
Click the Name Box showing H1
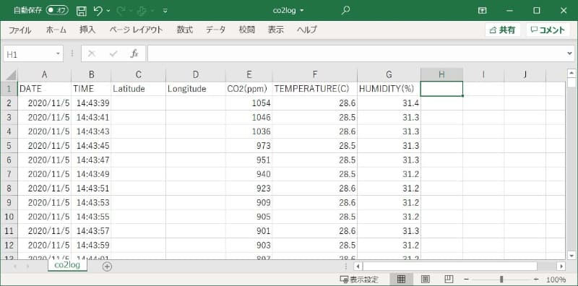pos(29,54)
